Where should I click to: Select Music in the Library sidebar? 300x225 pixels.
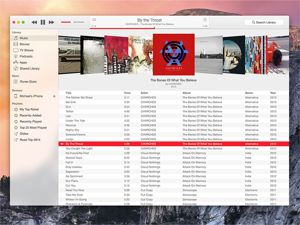tap(34, 38)
